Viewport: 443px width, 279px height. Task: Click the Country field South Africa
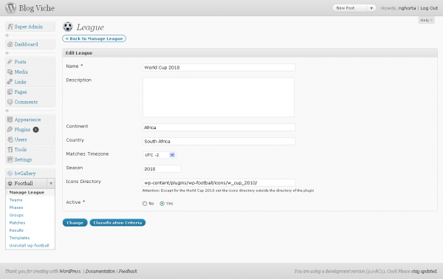219,141
